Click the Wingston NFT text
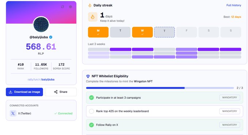This screenshot has width=248, height=135. (143, 81)
